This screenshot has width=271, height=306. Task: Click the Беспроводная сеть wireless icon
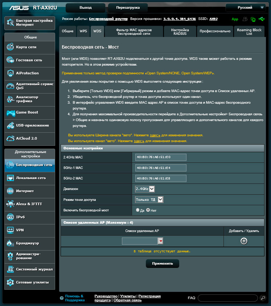coord(10,165)
